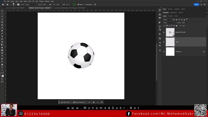
Task: Select the Eyedropper tool
Action: (x=2, y=28)
